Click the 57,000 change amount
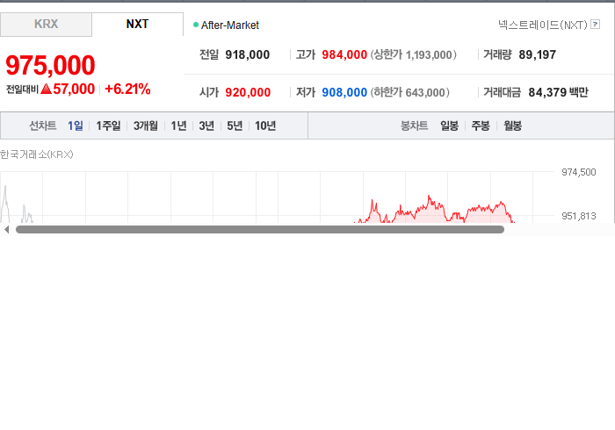The image size is (615, 430). pos(74,89)
